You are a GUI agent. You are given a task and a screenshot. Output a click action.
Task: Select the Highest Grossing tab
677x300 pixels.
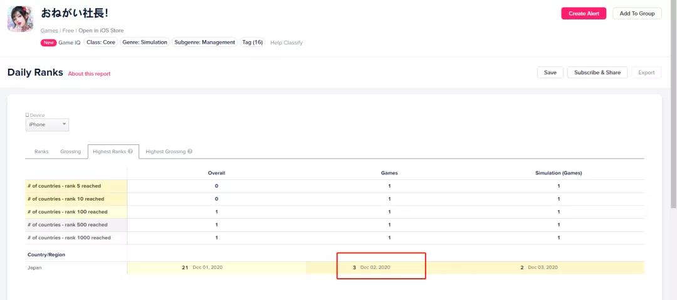pyautogui.click(x=165, y=151)
